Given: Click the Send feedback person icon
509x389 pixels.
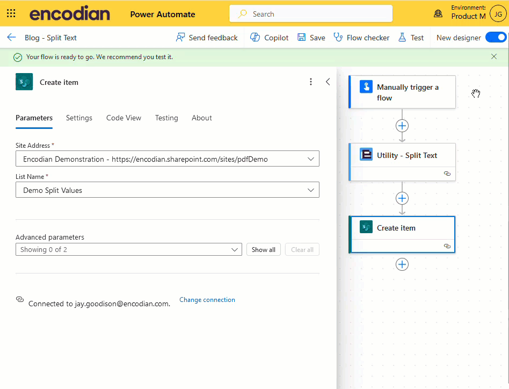Looking at the screenshot, I should 180,37.
